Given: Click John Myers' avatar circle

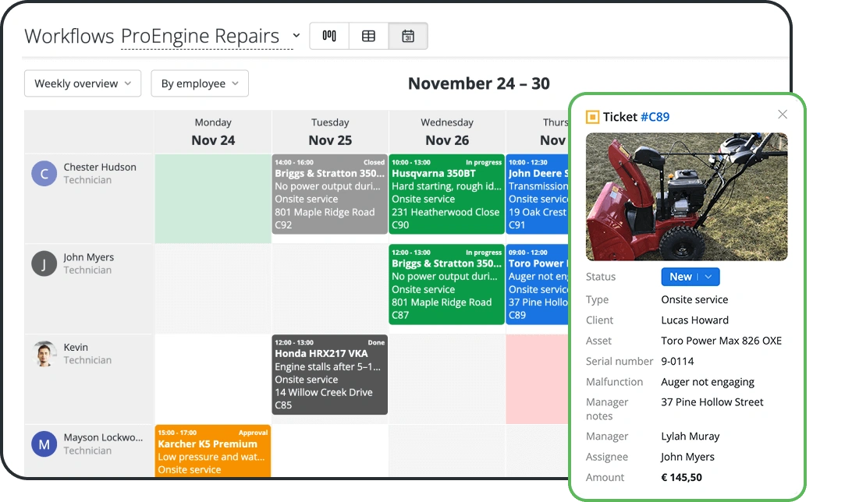Looking at the screenshot, I should tap(44, 263).
